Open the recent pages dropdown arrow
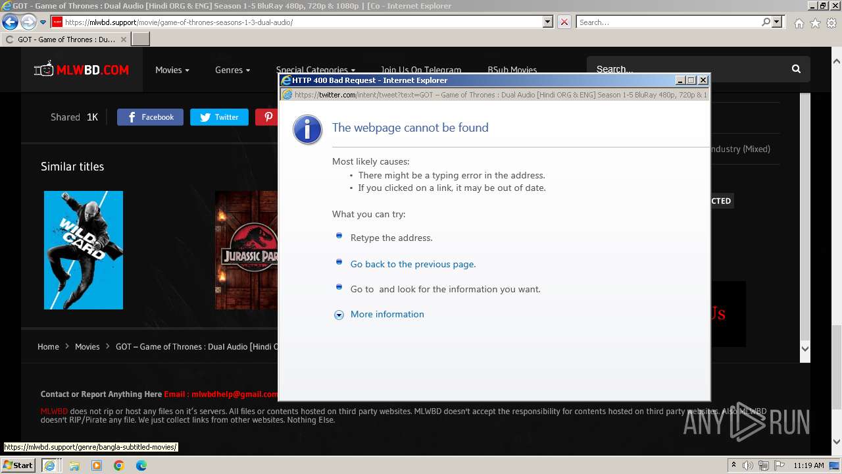This screenshot has width=842, height=474. 43,22
